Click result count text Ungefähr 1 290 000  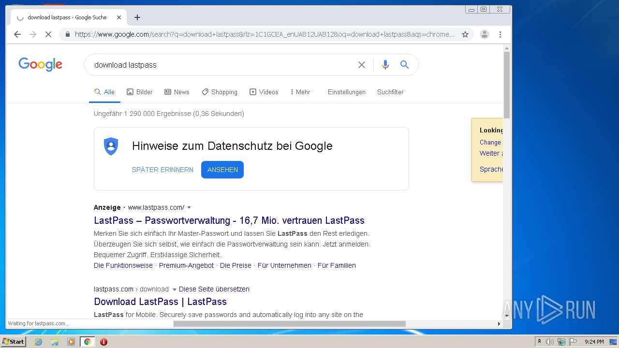[169, 114]
